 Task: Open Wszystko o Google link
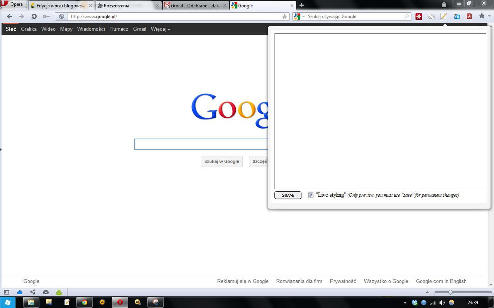pyautogui.click(x=386, y=281)
